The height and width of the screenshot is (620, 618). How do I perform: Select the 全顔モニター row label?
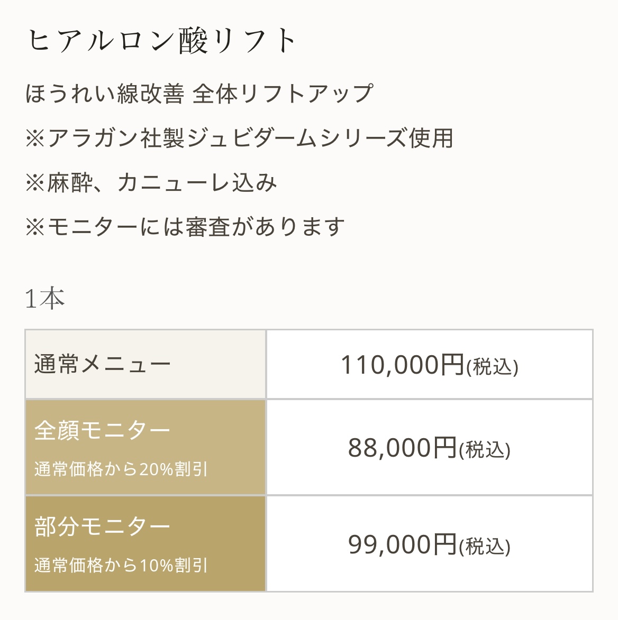pyautogui.click(x=103, y=430)
